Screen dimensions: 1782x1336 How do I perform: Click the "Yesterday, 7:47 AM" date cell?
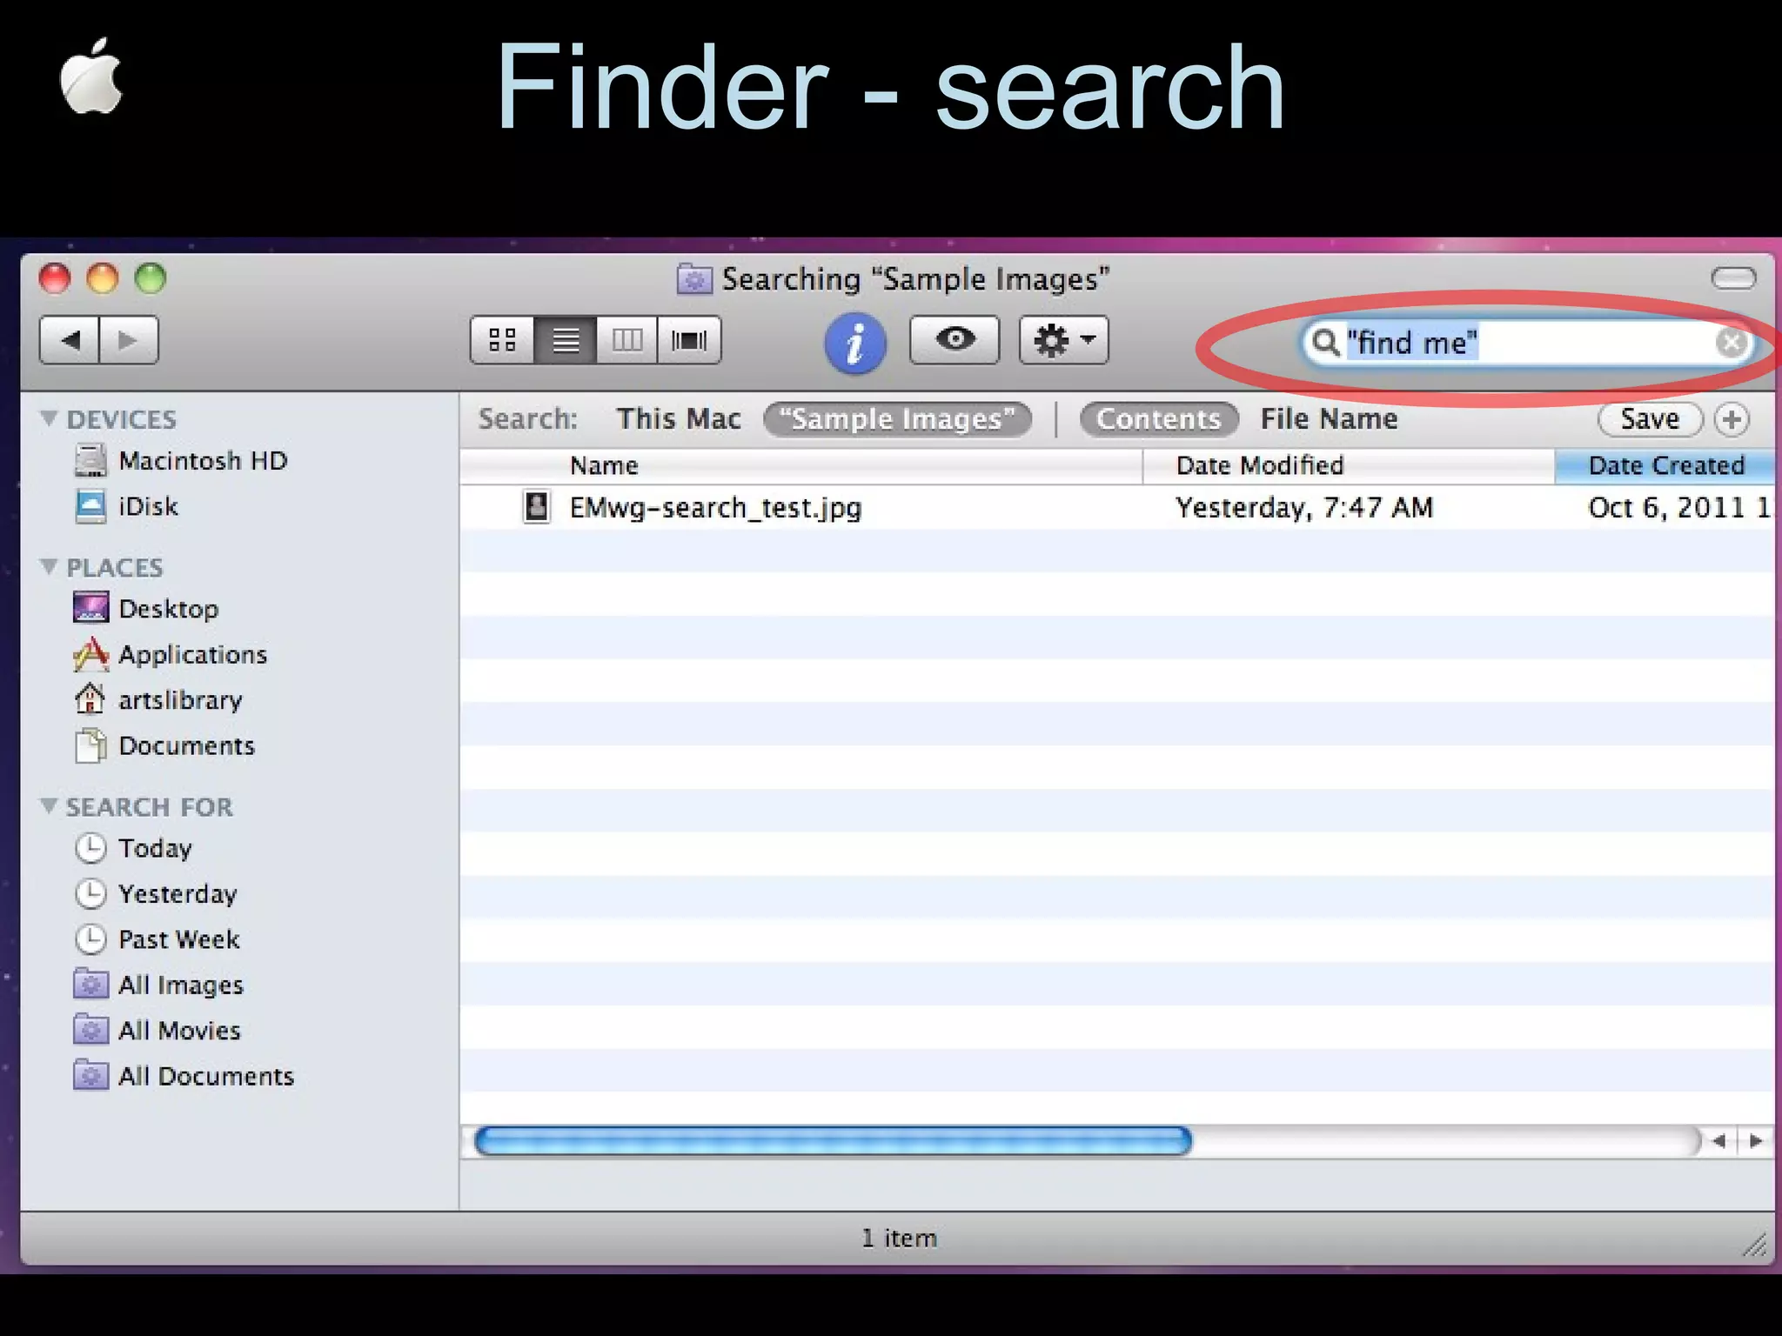pos(1303,507)
